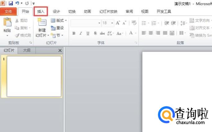Switch to the 幻灯片 Slides pane tab
212x132 pixels.
click(x=9, y=50)
